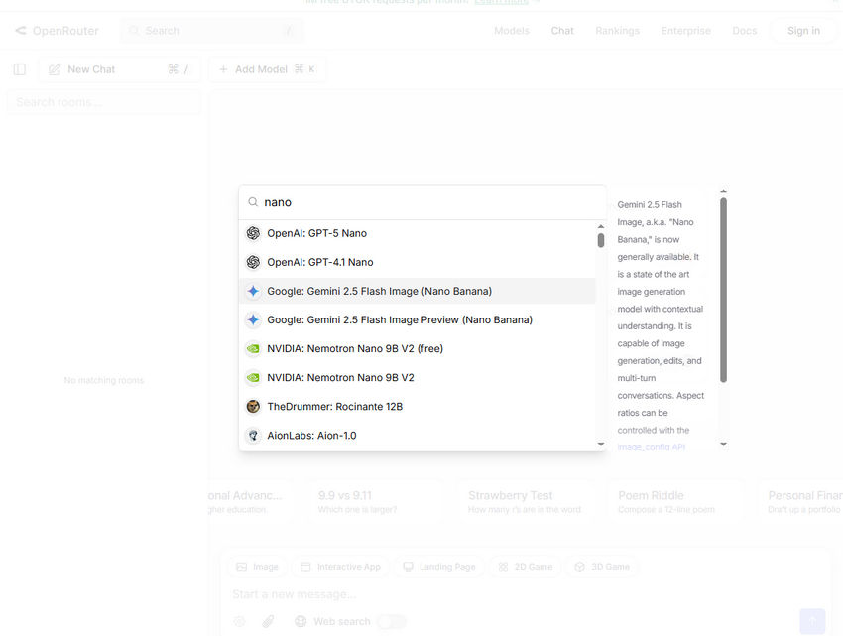Start a New Chat
This screenshot has width=843, height=636.
(x=90, y=69)
